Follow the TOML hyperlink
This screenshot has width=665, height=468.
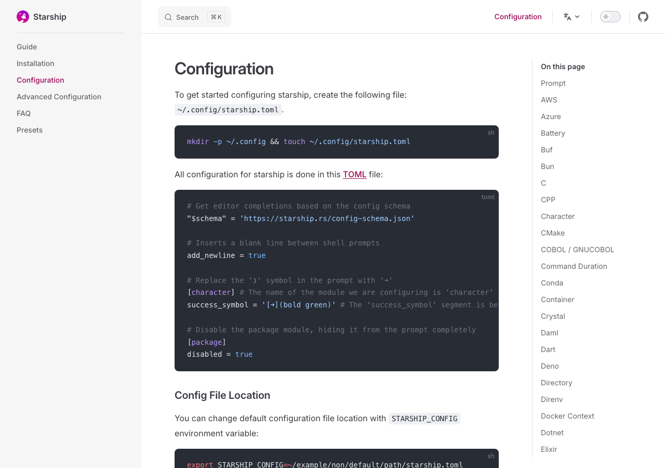[355, 174]
